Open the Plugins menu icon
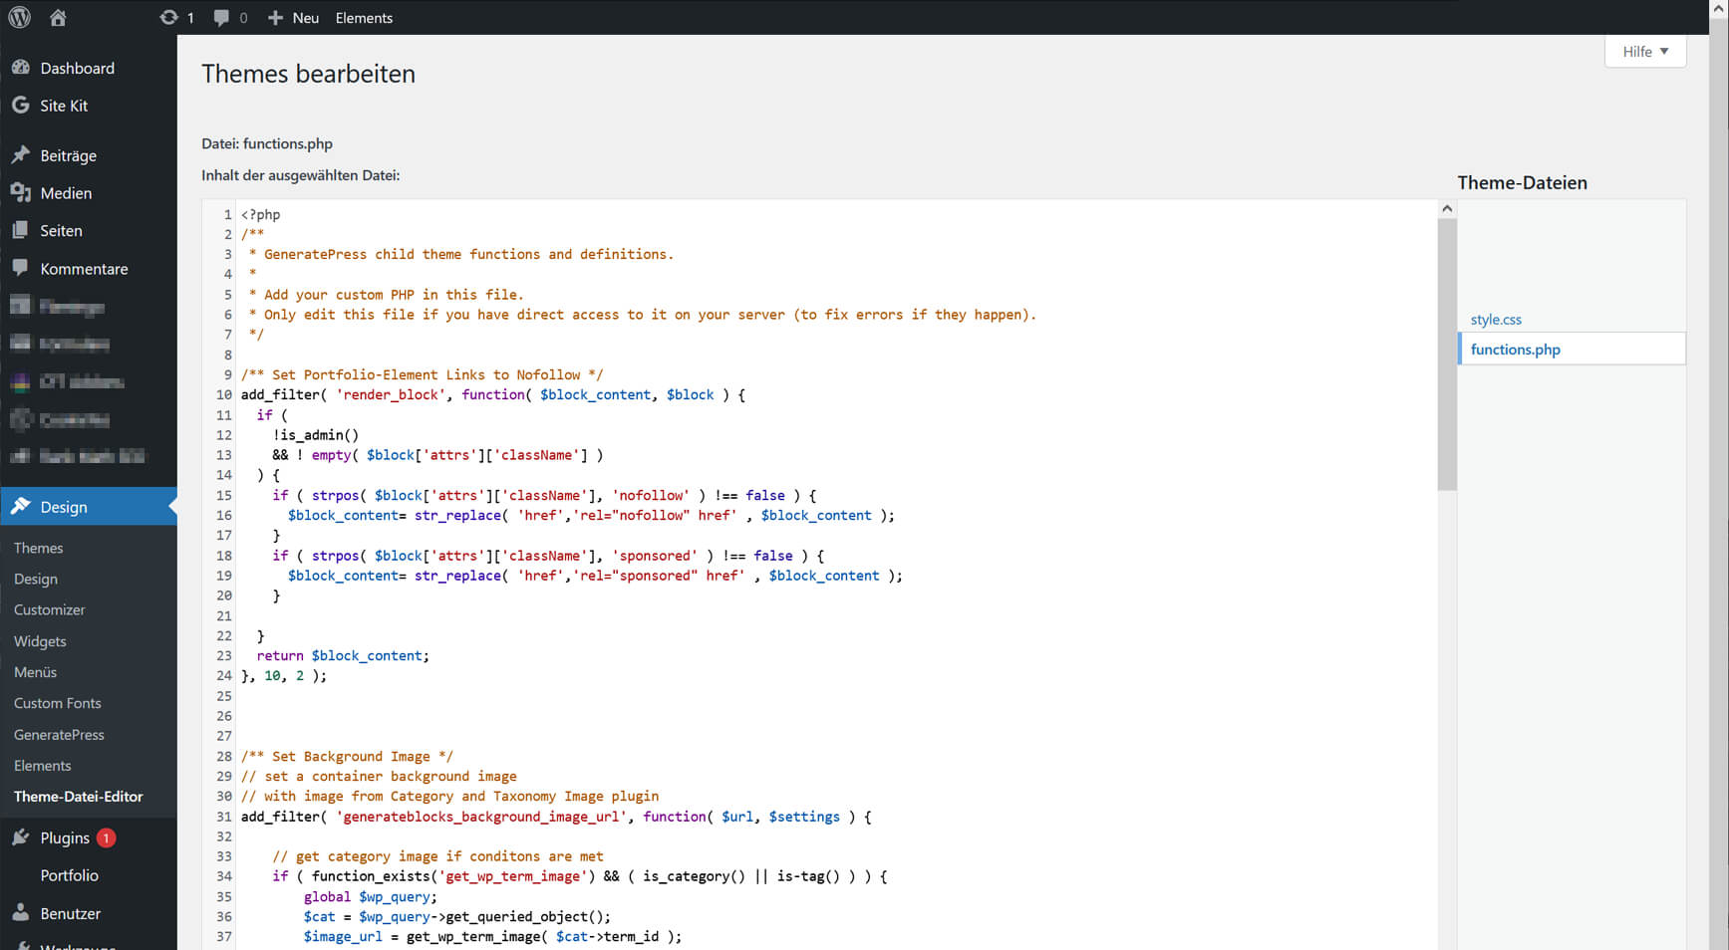This screenshot has height=950, width=1729. point(20,837)
